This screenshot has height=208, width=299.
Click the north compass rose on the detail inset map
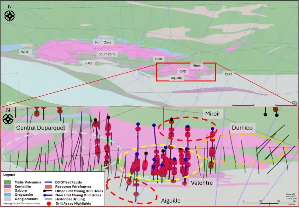pyautogui.click(x=8, y=119)
